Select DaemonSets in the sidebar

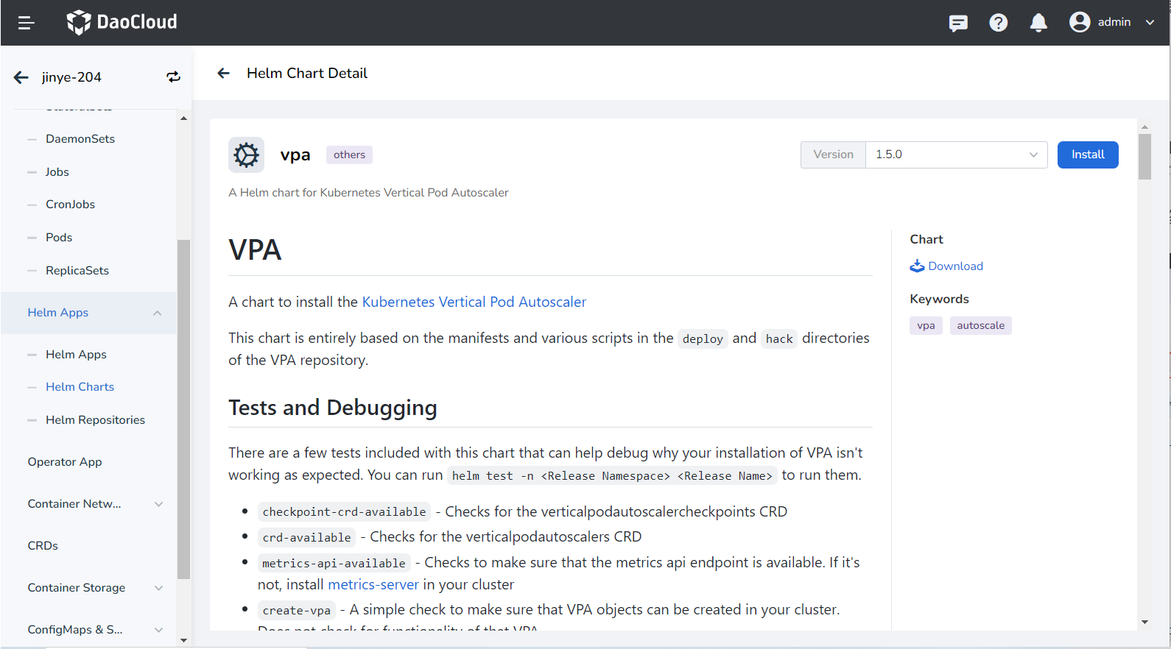80,138
